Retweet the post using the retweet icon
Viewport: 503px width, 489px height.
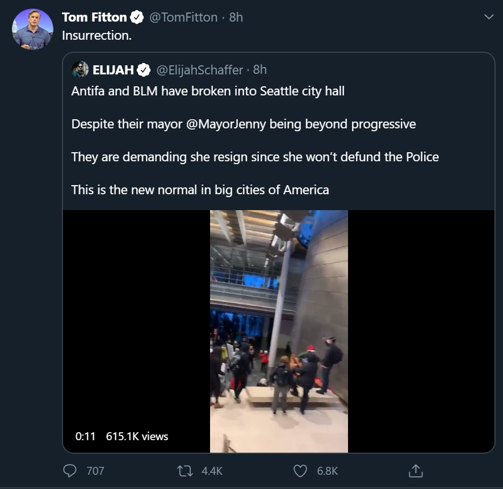point(185,471)
